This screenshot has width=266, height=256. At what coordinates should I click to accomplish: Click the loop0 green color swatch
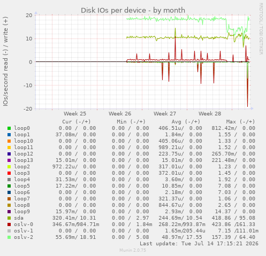pos(9,128)
